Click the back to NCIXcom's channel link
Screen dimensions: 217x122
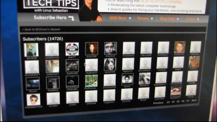coord(41,29)
